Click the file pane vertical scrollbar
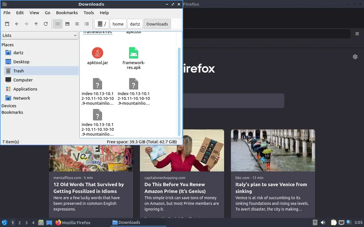This screenshot has width=364, height=227. 179,91
